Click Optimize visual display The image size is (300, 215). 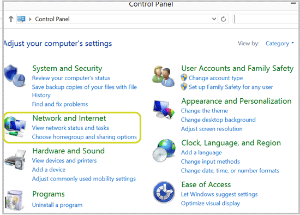click(210, 204)
